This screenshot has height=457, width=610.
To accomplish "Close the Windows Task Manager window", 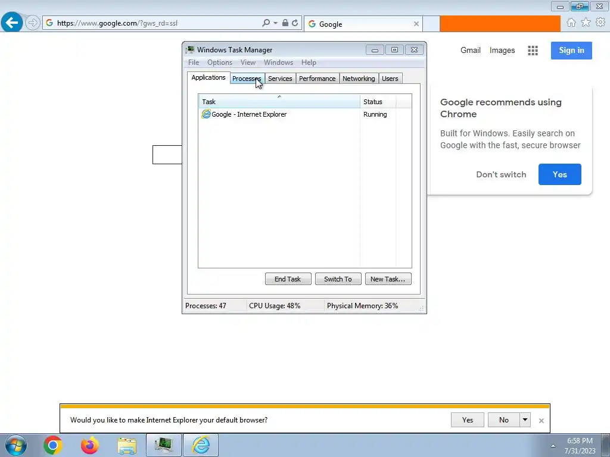I will click(415, 50).
